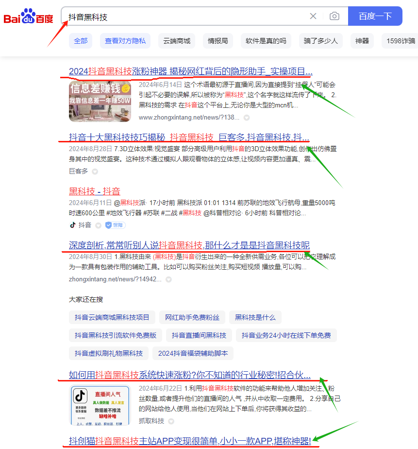Viewport: 418px width, 449px height.
Task: Search related term 抖音黑科技引流软件免费版
Action: 116,335
